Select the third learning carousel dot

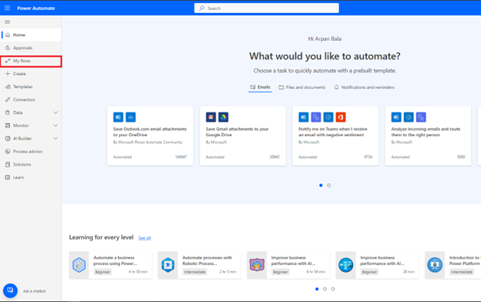click(333, 289)
